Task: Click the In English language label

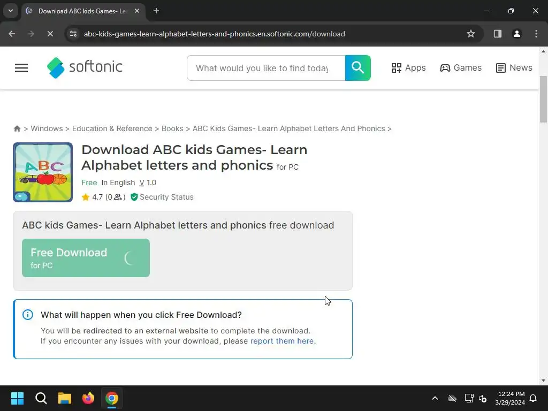Action: 118,183
